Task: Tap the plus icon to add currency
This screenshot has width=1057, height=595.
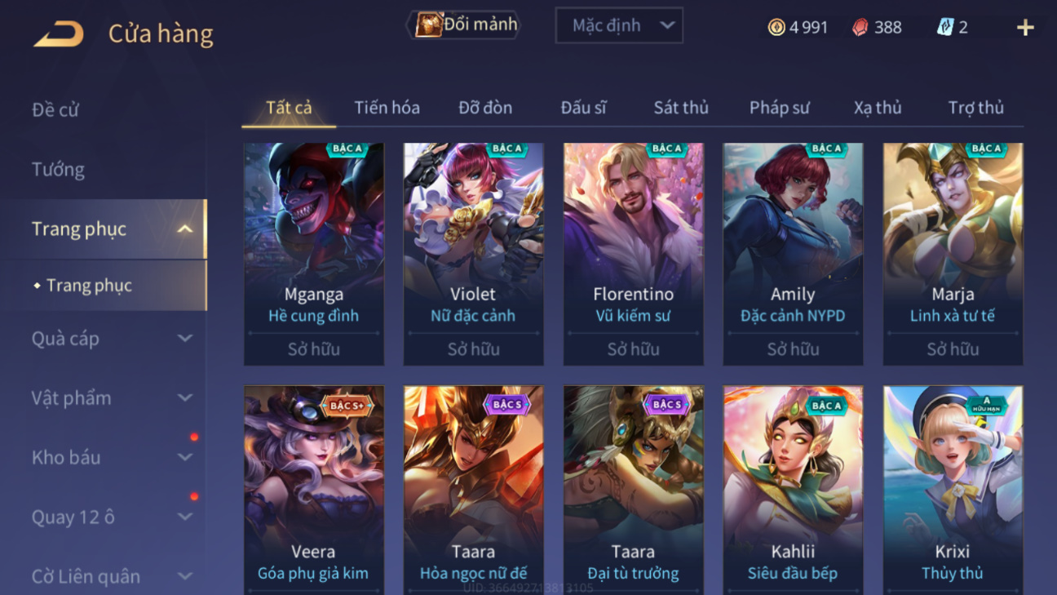Action: tap(1025, 28)
